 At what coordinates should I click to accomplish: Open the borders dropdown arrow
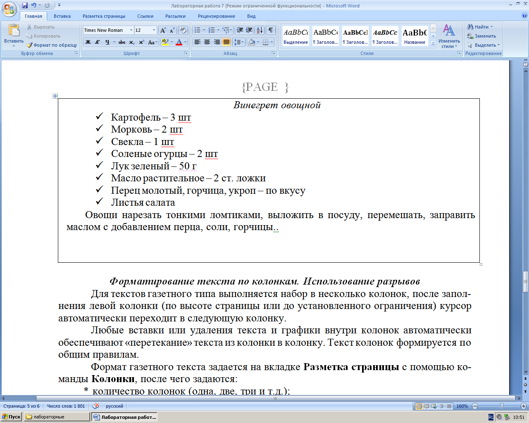[272, 42]
